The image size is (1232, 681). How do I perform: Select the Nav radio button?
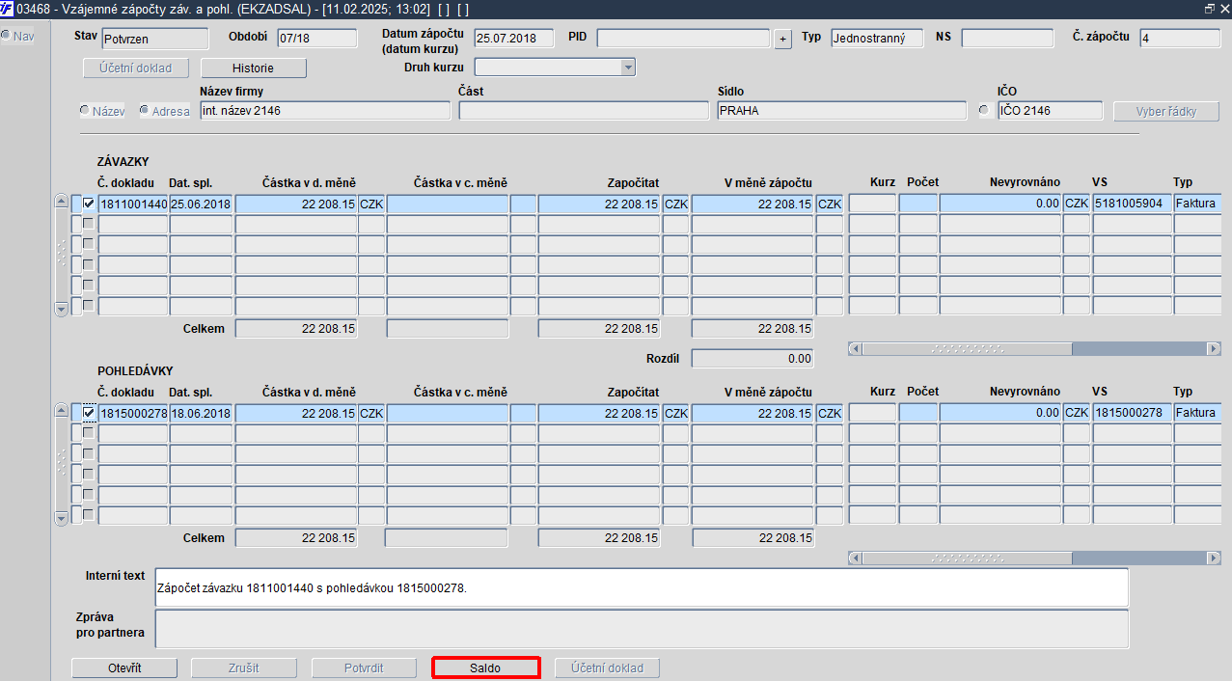point(6,36)
